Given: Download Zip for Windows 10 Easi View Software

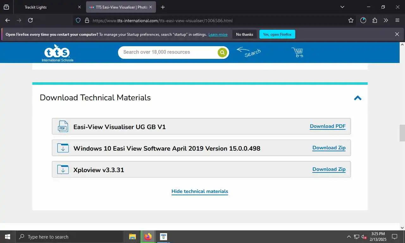Looking at the screenshot, I should (329, 148).
